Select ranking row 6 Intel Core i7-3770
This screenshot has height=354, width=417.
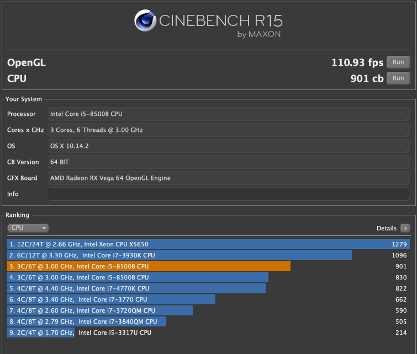point(209,299)
